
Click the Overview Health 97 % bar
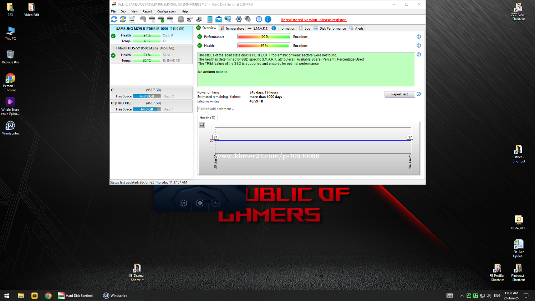click(264, 45)
